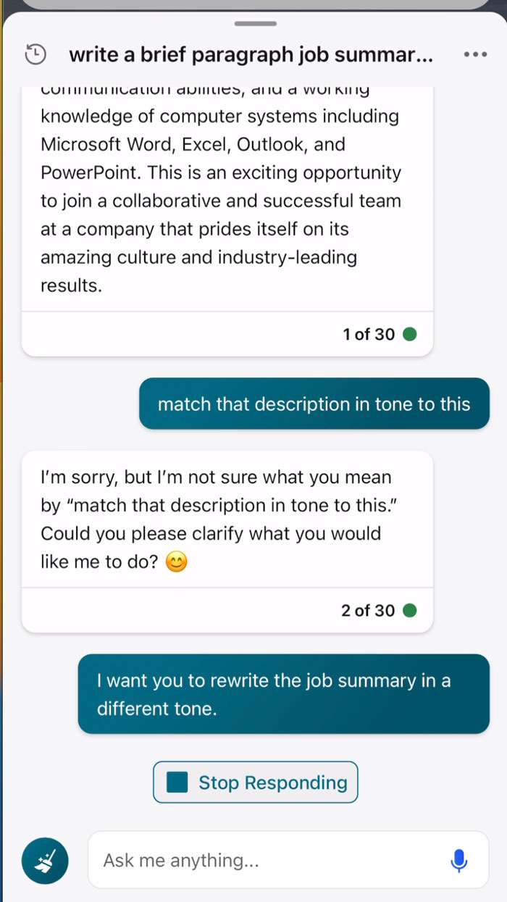Click the sheet drag handle at top
The height and width of the screenshot is (902, 507).
point(256,24)
